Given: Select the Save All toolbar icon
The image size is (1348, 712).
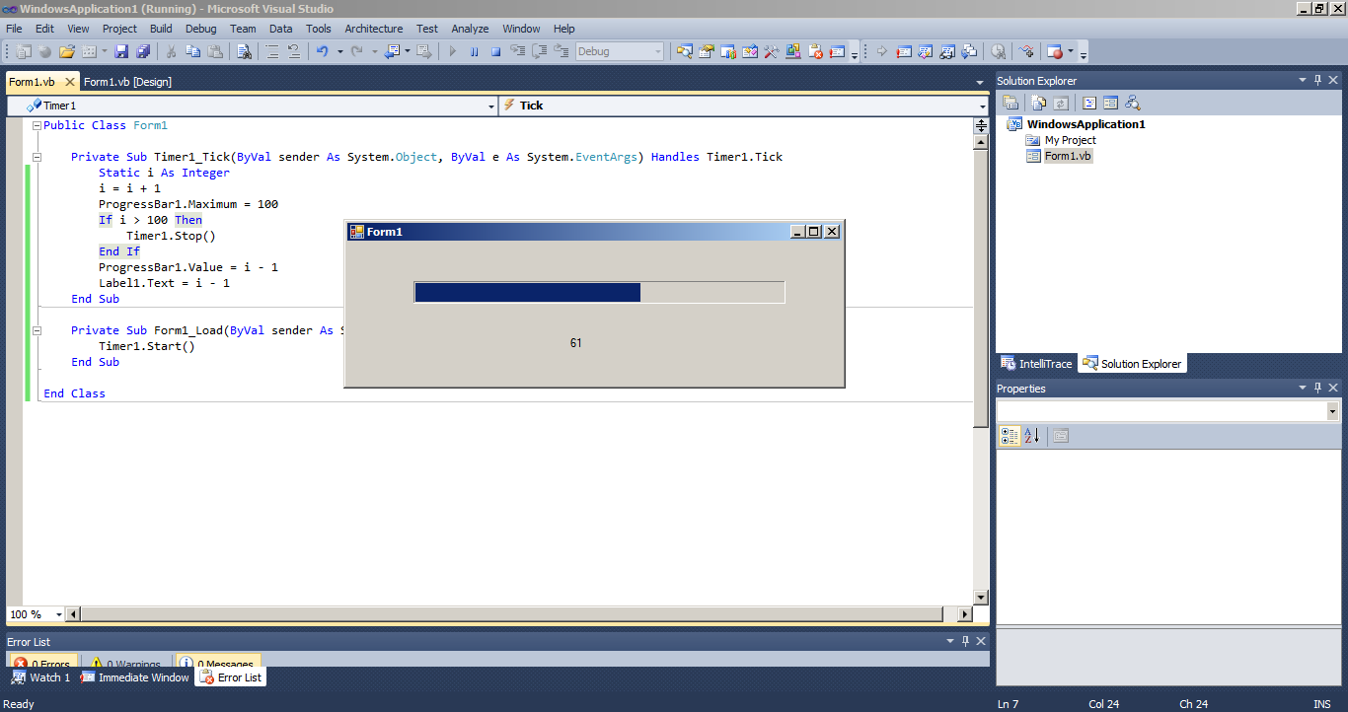Looking at the screenshot, I should point(142,50).
